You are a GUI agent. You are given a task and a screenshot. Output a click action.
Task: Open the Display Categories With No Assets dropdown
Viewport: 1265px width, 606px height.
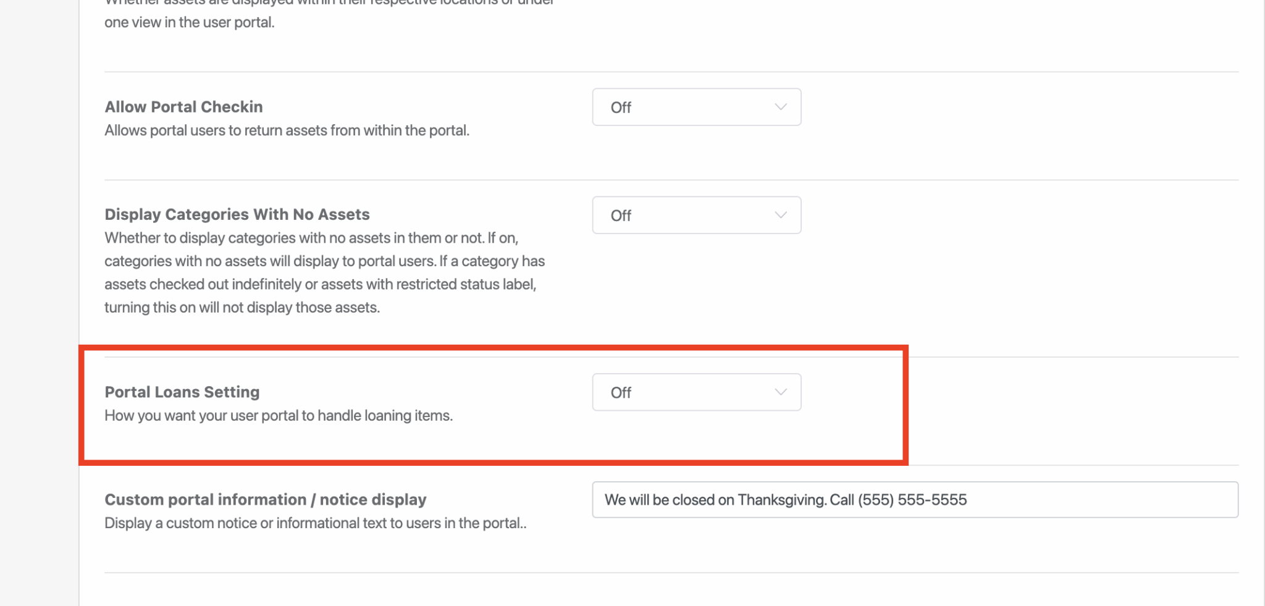coord(696,216)
